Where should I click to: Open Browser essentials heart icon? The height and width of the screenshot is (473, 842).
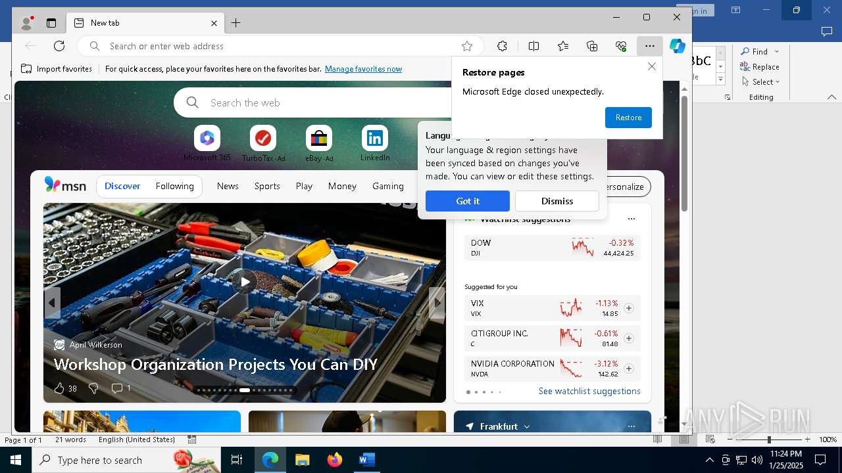(x=621, y=46)
